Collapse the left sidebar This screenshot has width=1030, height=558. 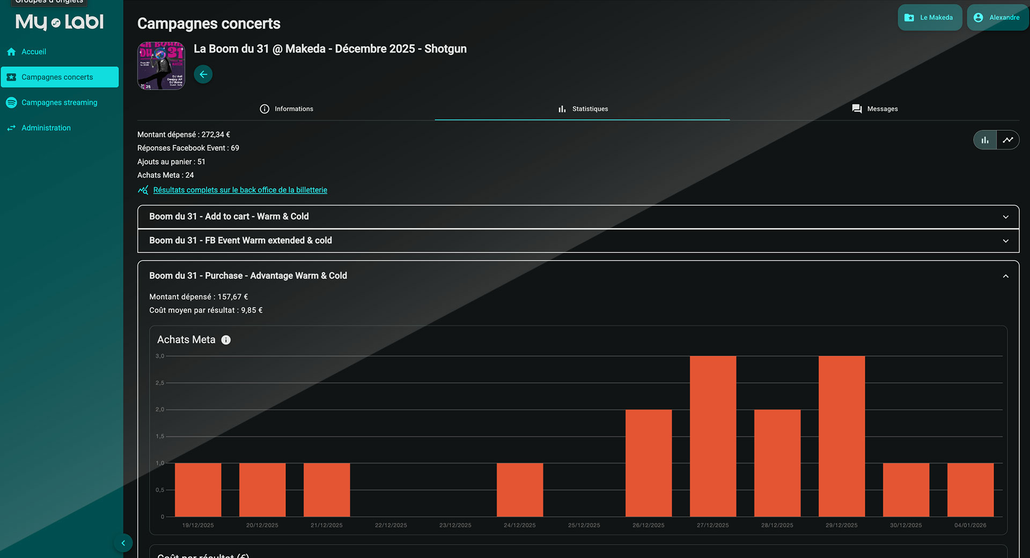point(123,543)
